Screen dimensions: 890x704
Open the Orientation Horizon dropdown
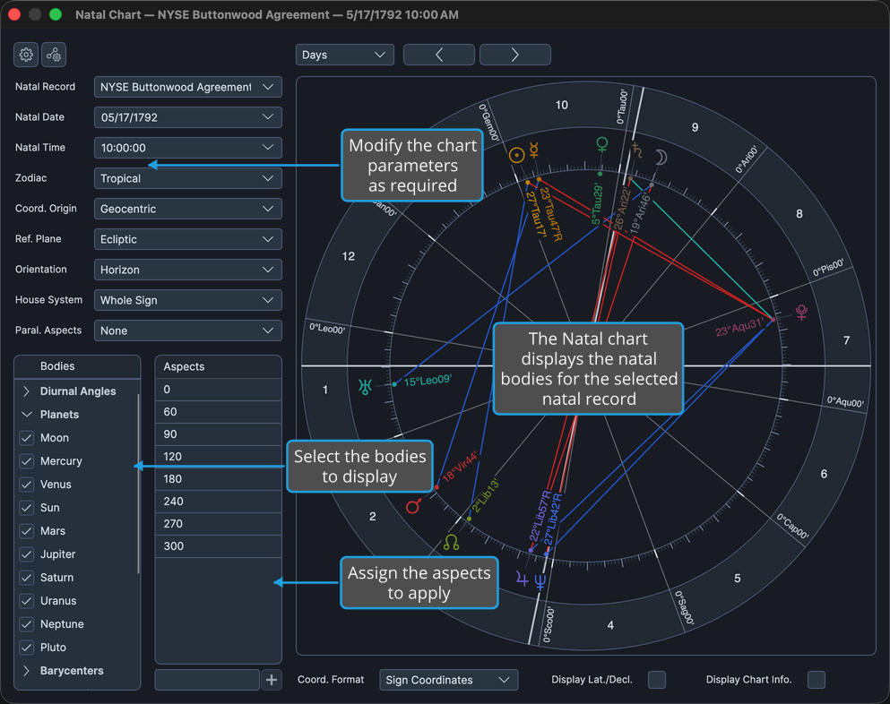point(188,270)
